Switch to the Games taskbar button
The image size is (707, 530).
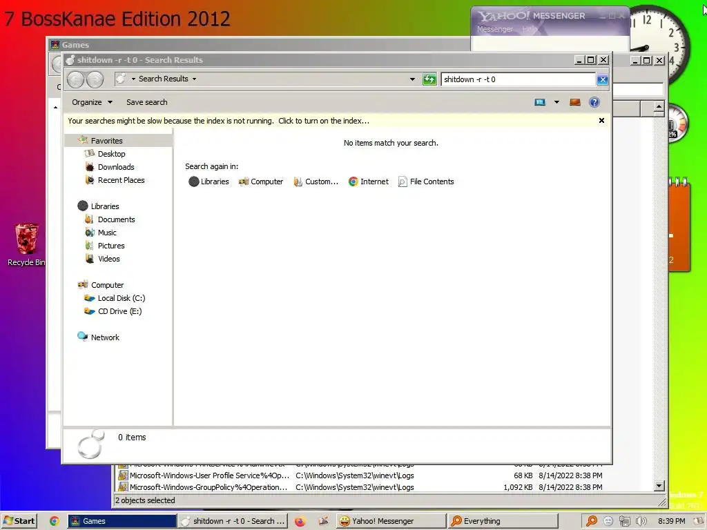(122, 521)
